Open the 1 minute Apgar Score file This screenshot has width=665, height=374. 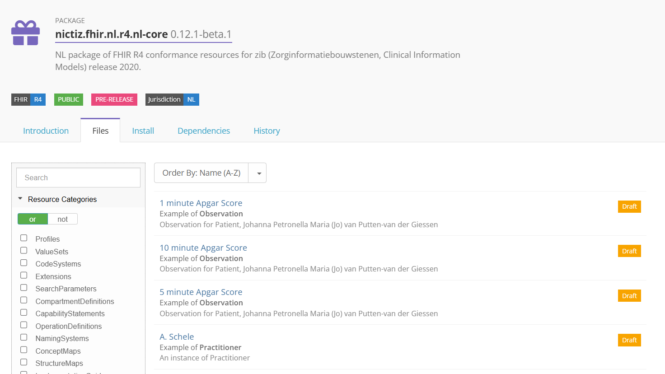pyautogui.click(x=201, y=203)
